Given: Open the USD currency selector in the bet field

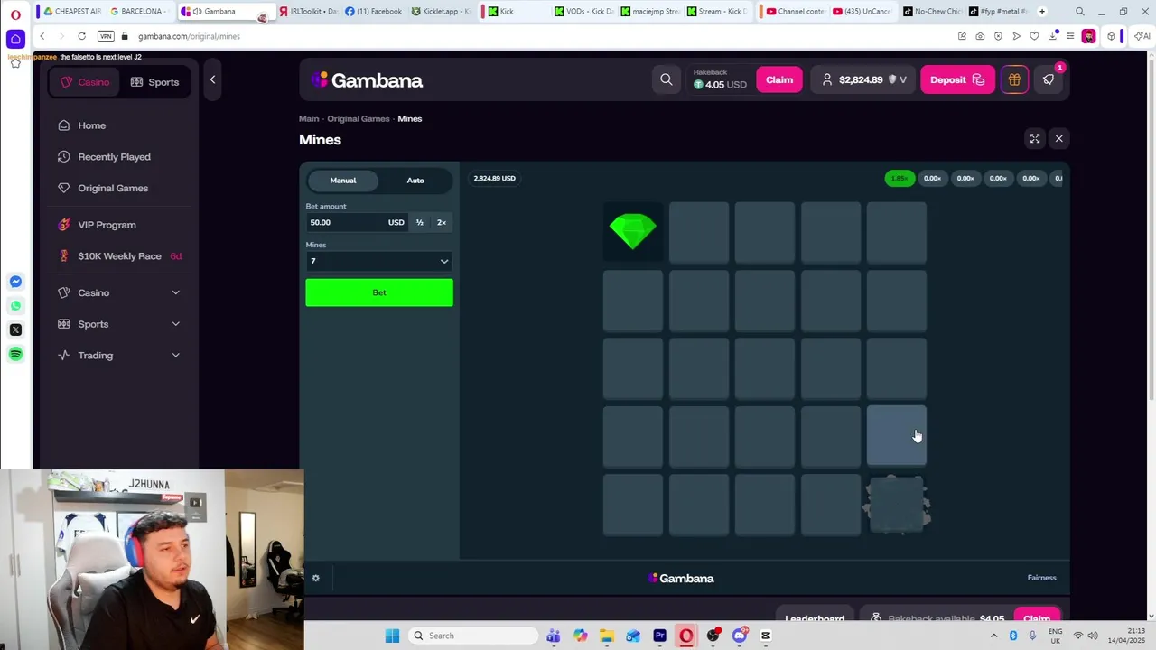Looking at the screenshot, I should click(x=396, y=222).
